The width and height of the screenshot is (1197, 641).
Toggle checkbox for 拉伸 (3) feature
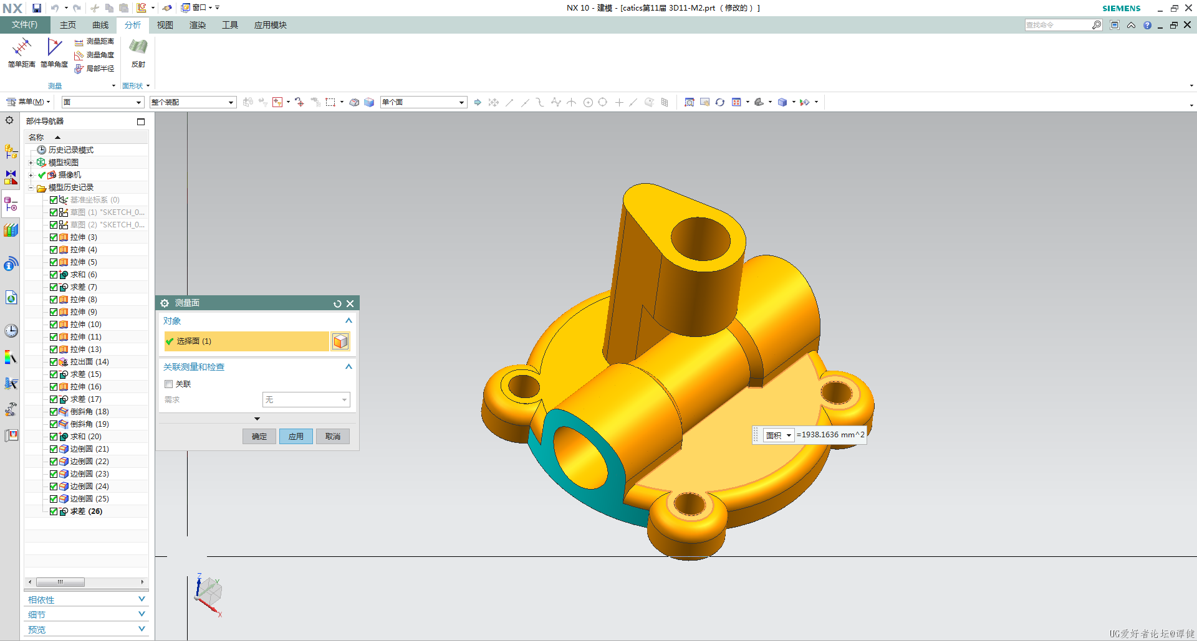point(54,237)
